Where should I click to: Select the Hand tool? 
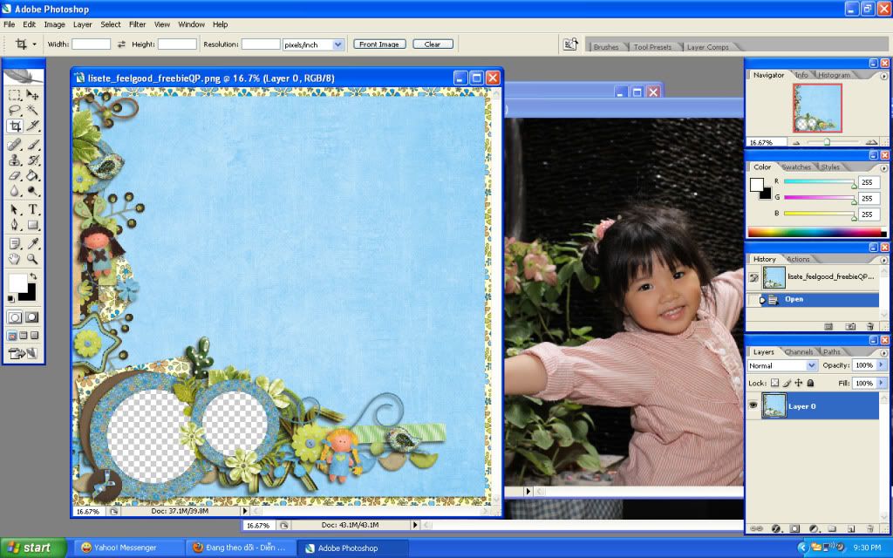tap(15, 259)
